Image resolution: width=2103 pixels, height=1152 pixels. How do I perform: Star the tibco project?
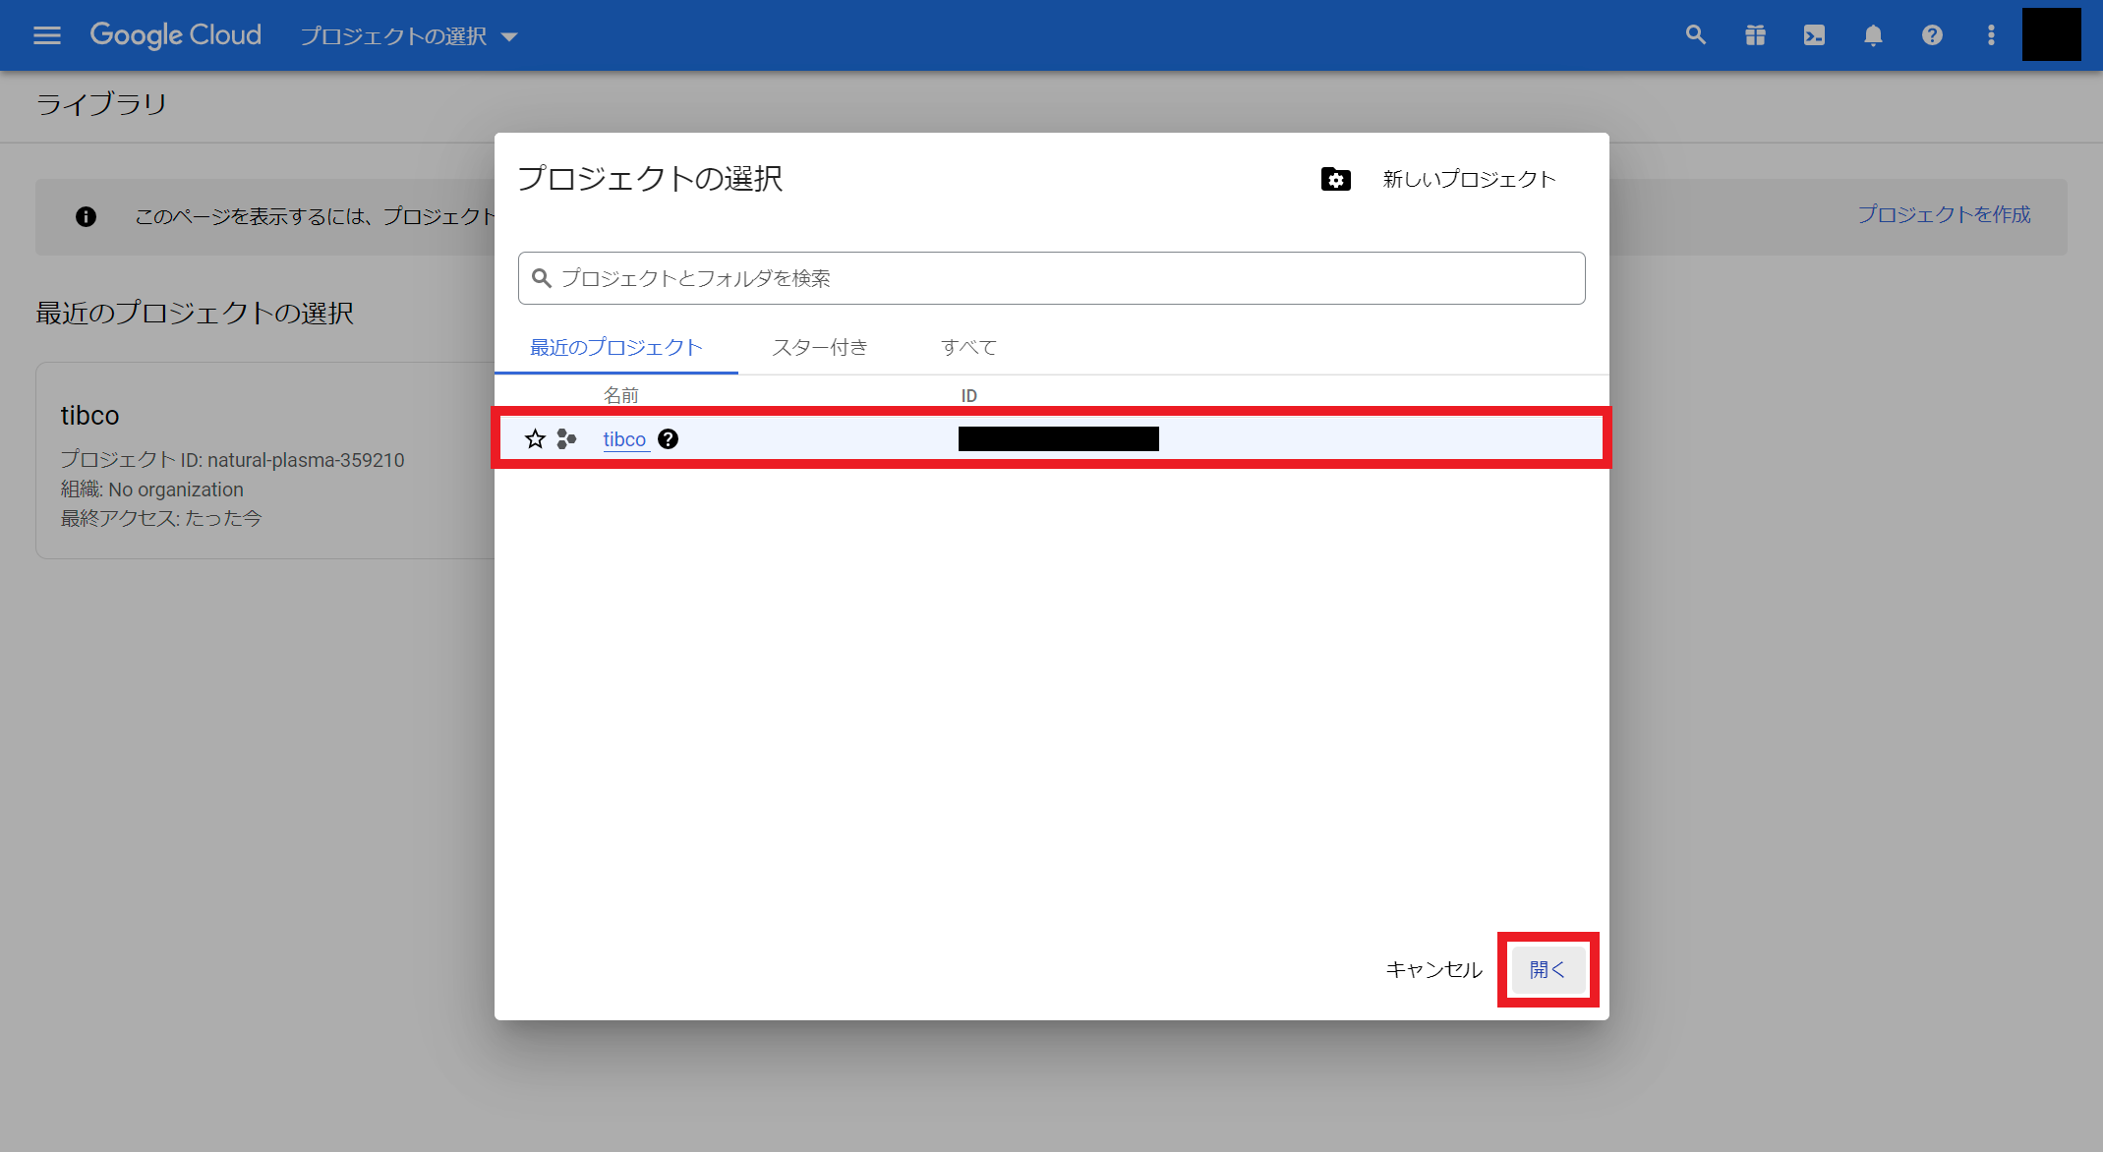click(534, 439)
